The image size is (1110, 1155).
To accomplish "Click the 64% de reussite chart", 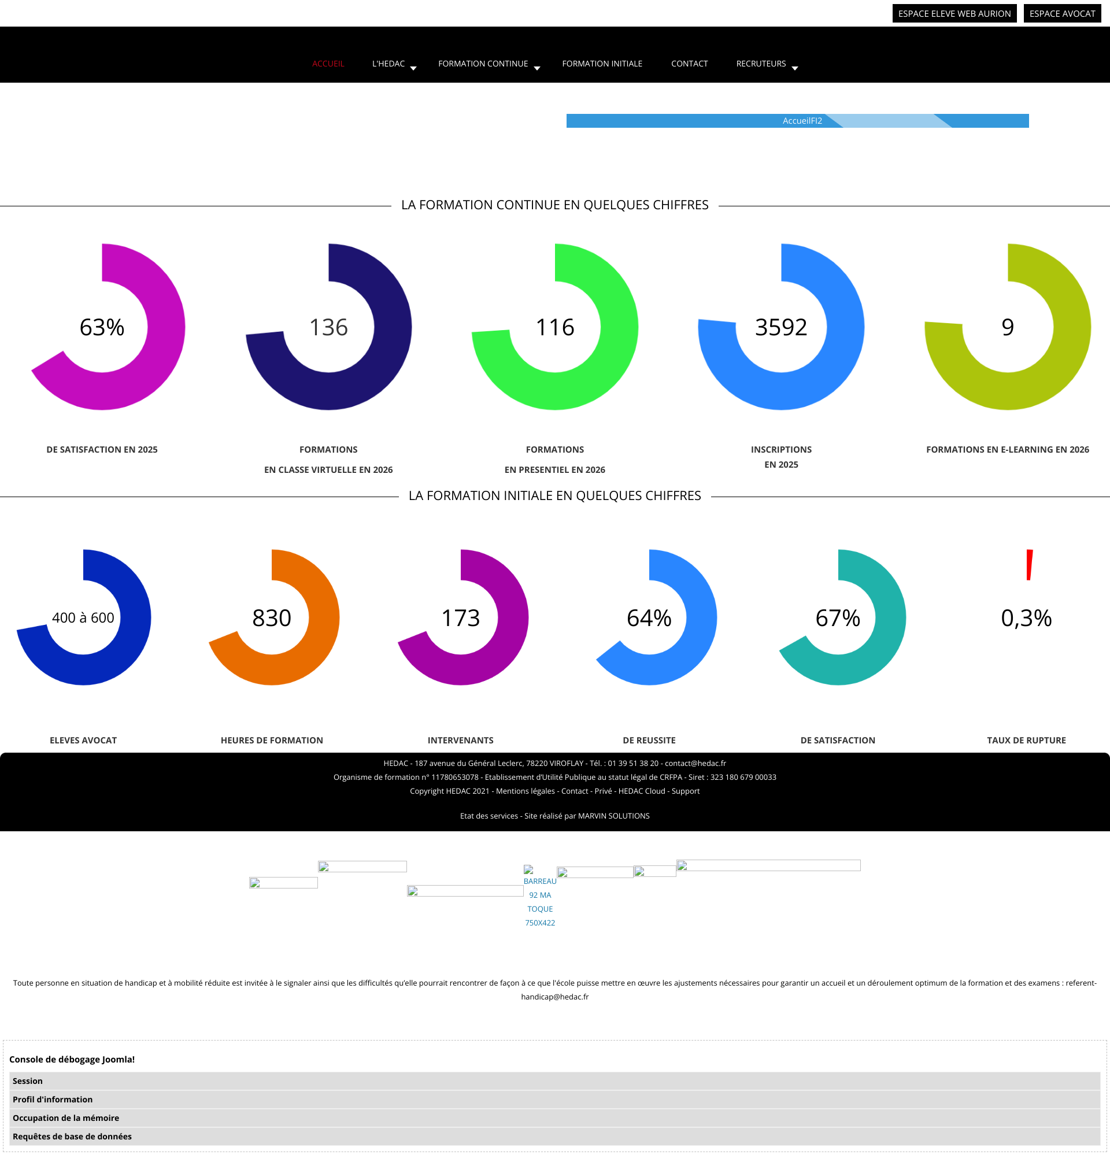I will pos(649,617).
